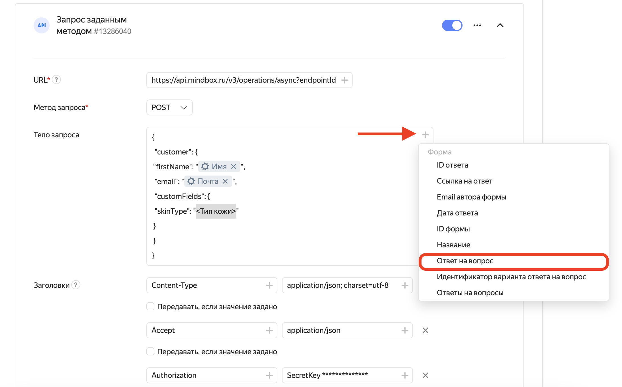The width and height of the screenshot is (622, 387).
Task: Add variable to the URL field
Action: (345, 80)
